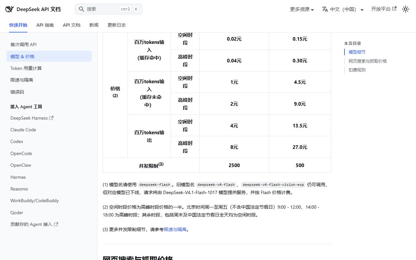Click the DeepSeek whale logo icon
Viewport: 416px width, 260px height.
point(9,9)
